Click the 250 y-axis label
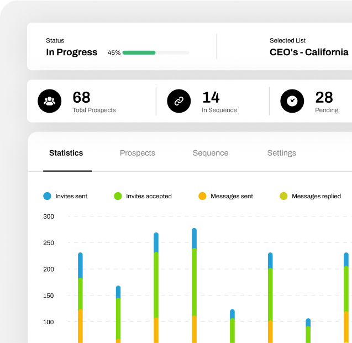The height and width of the screenshot is (343, 352). (x=49, y=242)
